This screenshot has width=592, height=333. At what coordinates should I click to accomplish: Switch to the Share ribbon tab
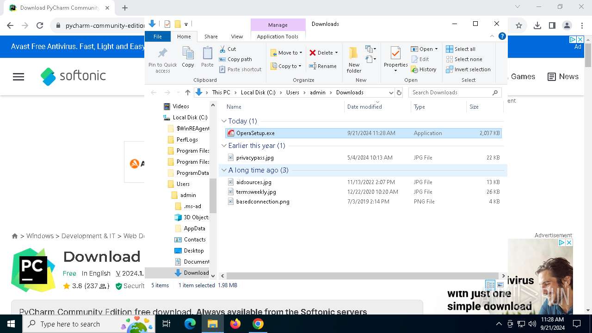coord(211,37)
